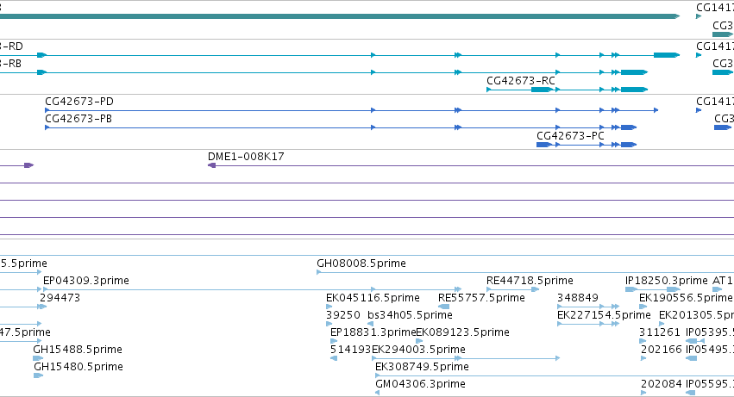
Task: Select the EK294003.5prime label
Action: coord(418,350)
